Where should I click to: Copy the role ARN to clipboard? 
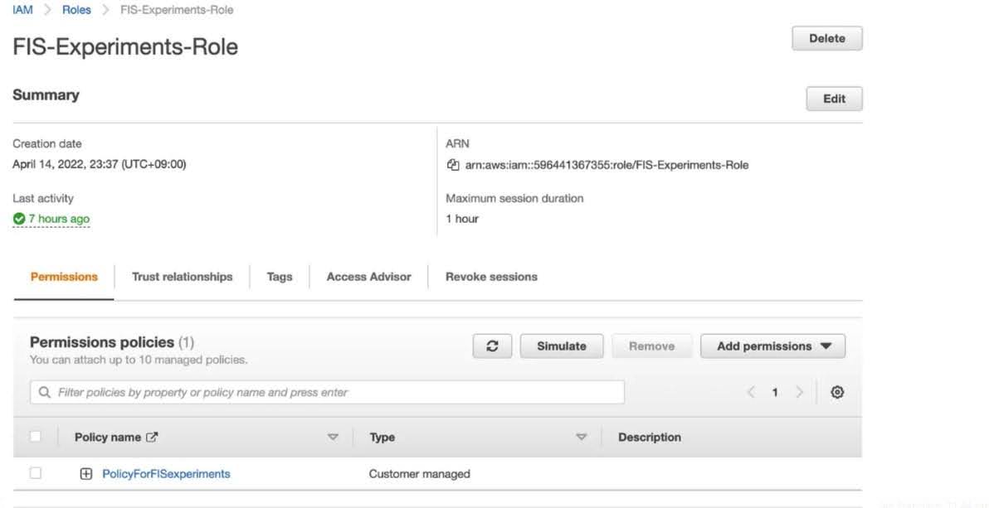point(453,164)
